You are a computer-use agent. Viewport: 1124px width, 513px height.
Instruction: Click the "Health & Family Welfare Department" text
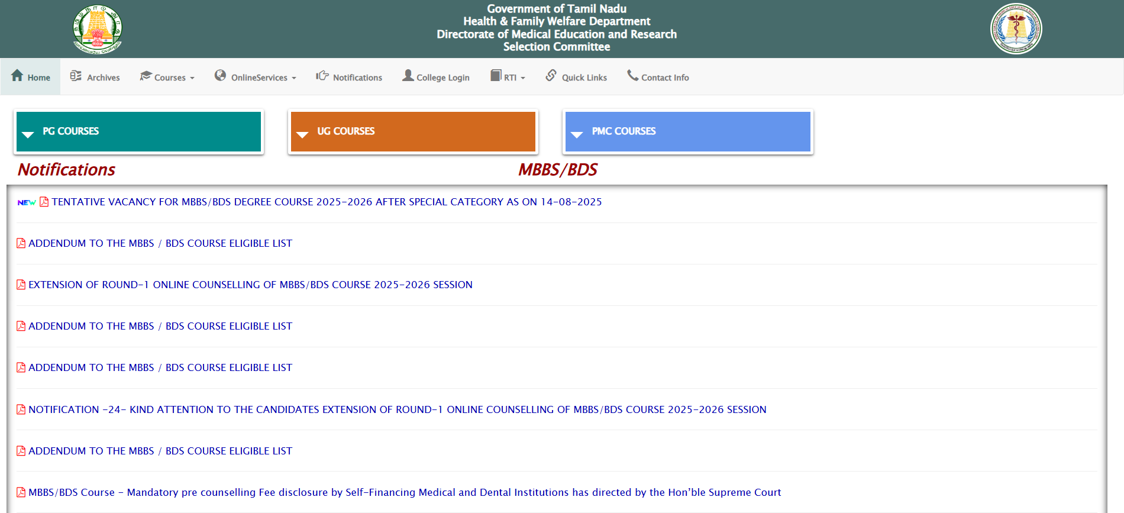(x=557, y=21)
